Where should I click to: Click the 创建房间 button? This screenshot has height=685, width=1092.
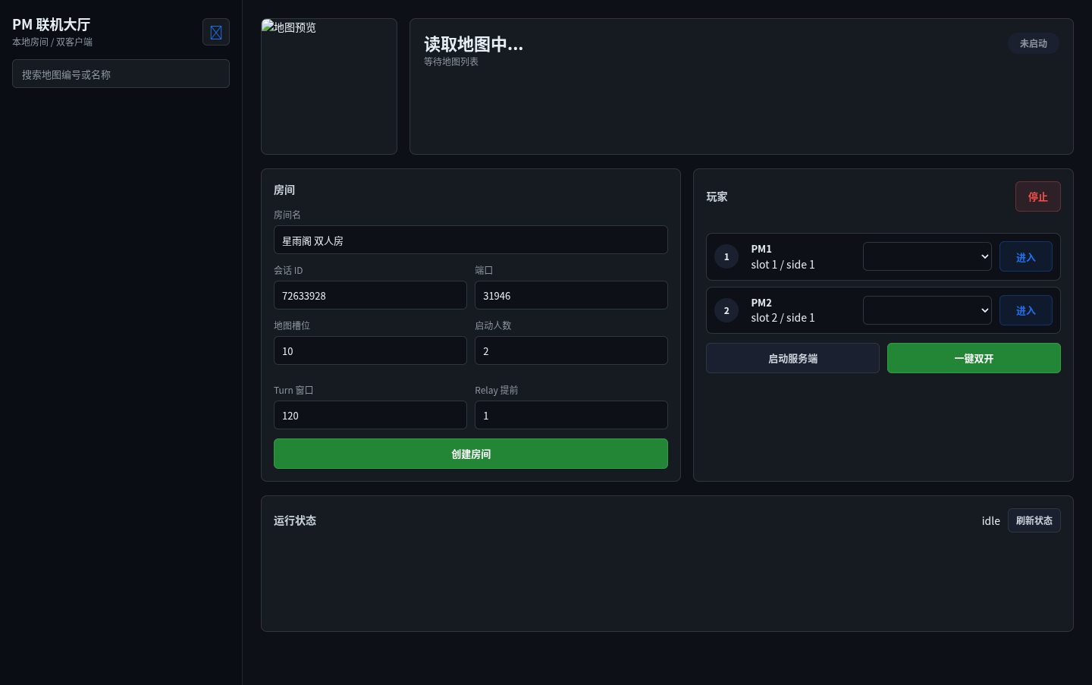coord(471,454)
